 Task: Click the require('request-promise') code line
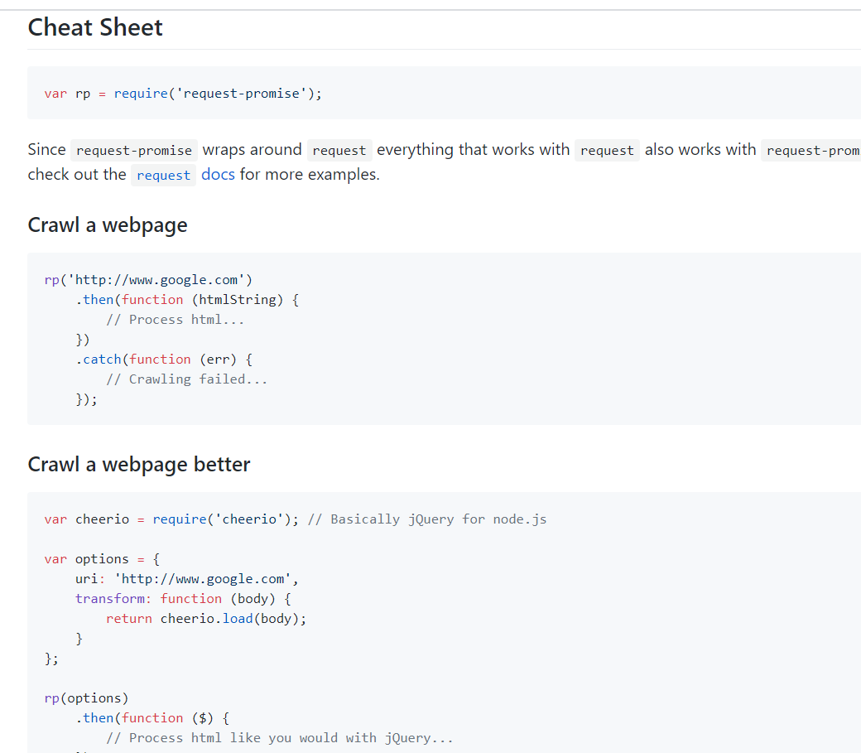(183, 94)
